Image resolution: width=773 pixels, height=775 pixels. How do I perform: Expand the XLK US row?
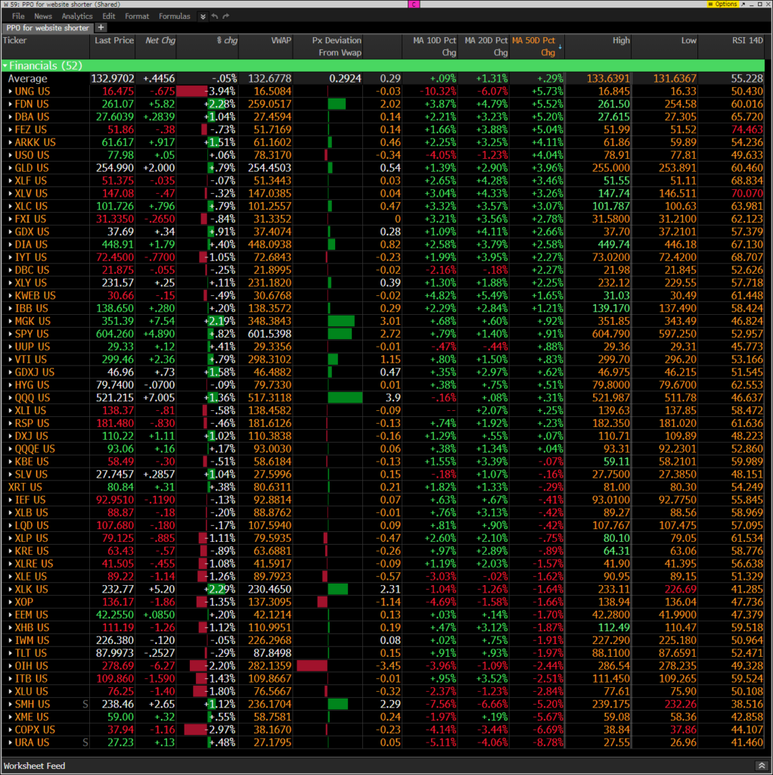point(10,590)
